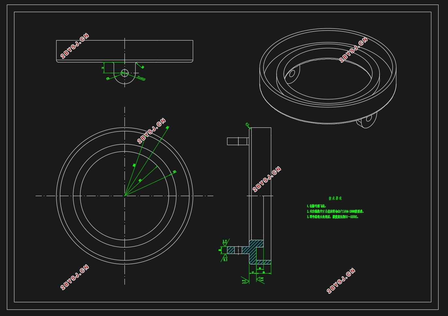Image resolution: width=448 pixels, height=316 pixels.
Task: Select the 16 horizontal dimension under section
Action: tap(252, 272)
